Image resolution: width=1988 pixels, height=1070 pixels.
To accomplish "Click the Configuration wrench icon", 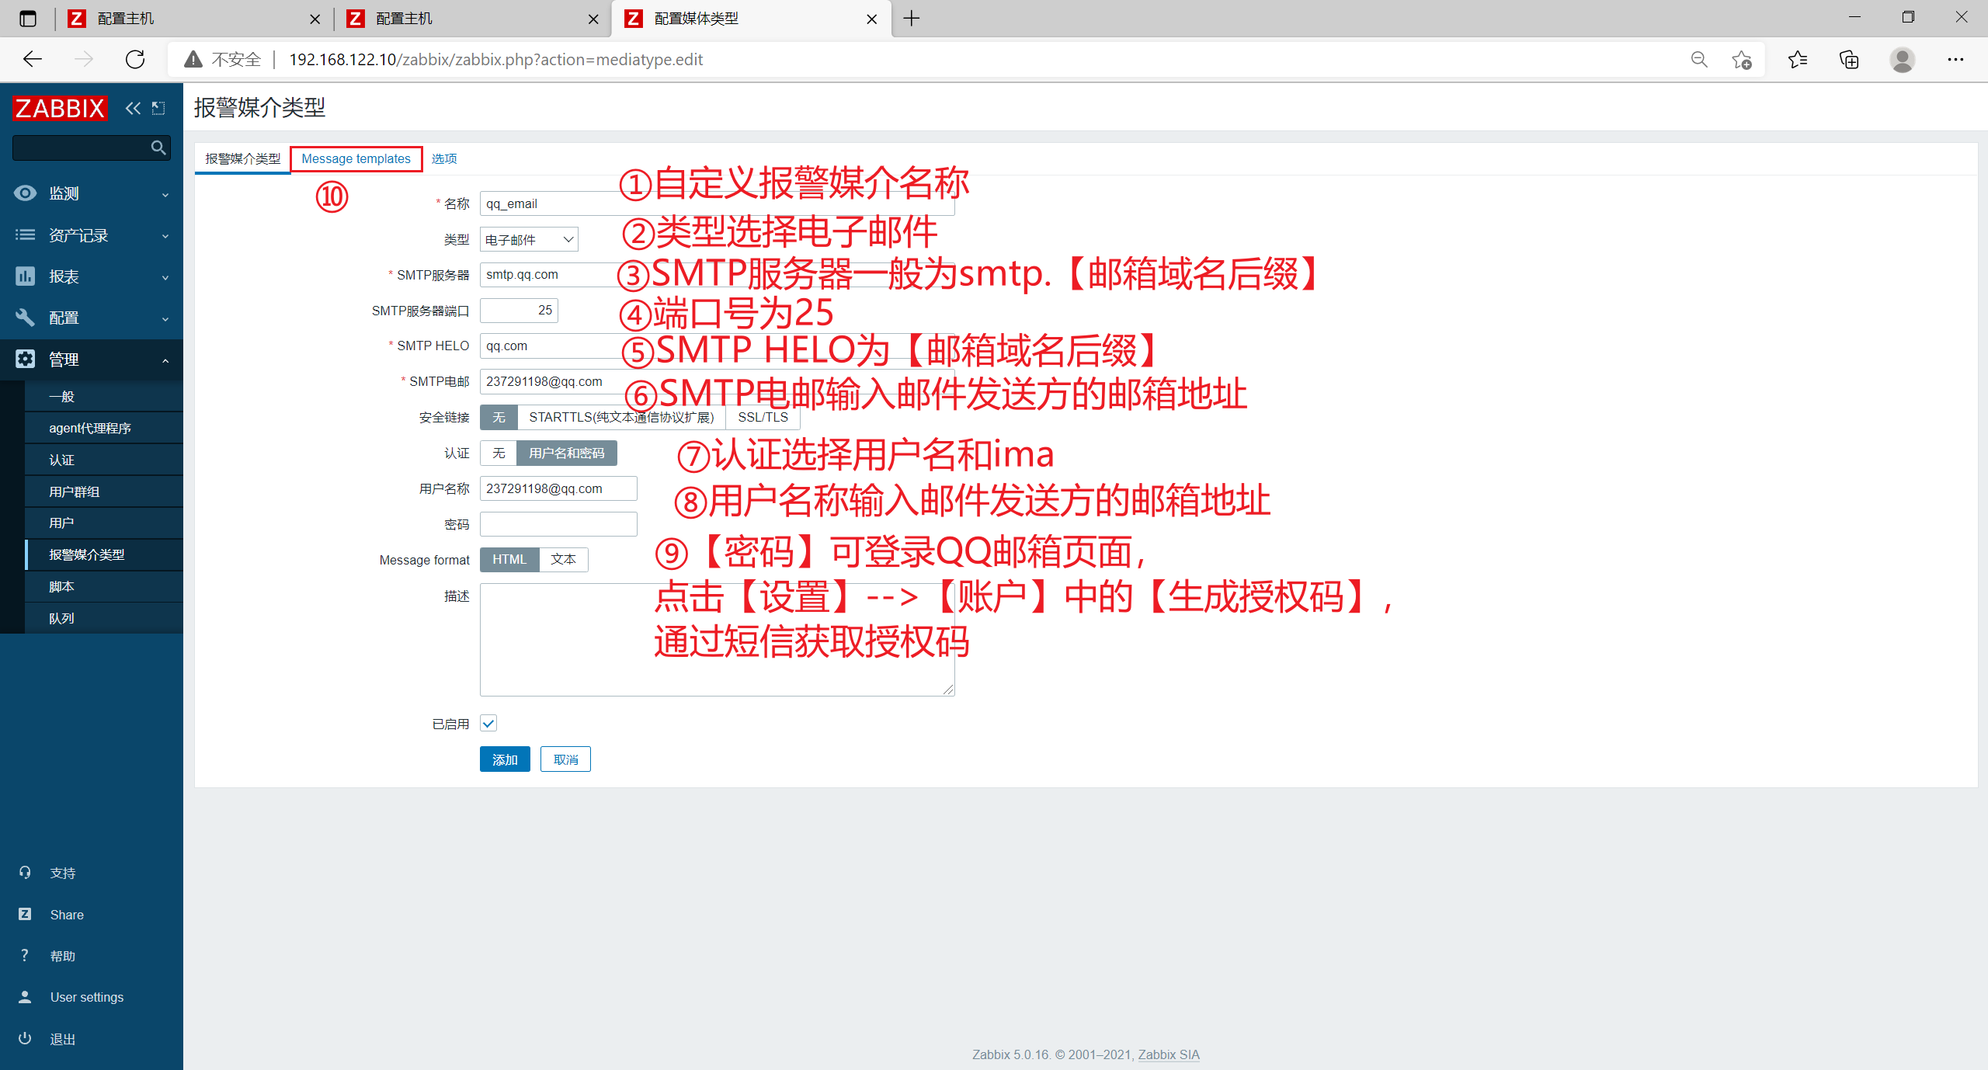I will point(25,318).
